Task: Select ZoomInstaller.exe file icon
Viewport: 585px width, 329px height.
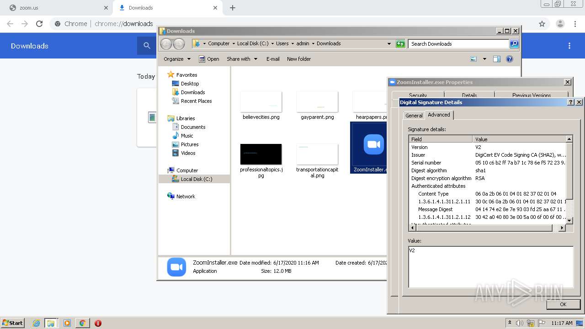Action: click(373, 144)
